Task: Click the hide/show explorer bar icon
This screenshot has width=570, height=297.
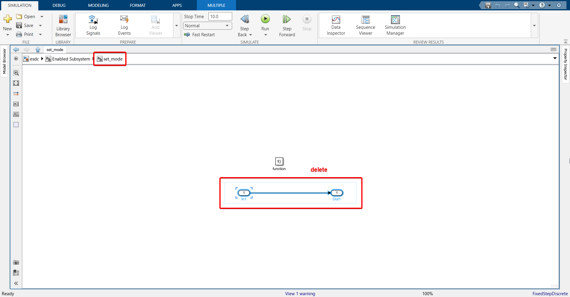Action: click(16, 58)
